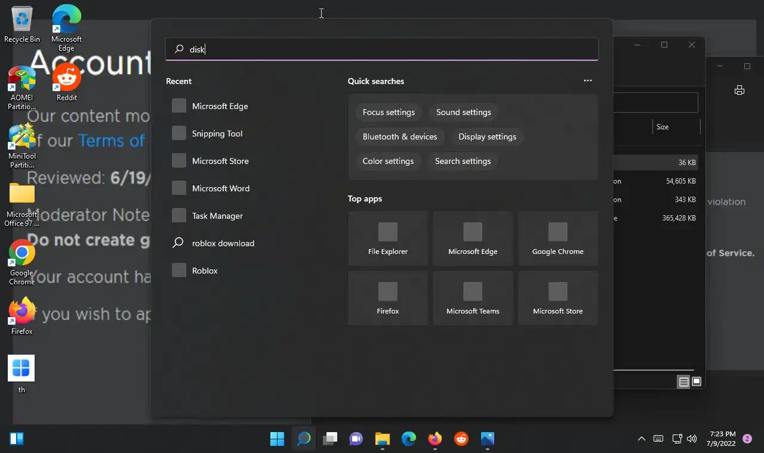
Task: Click the Windows Start button on taskbar
Action: pos(277,439)
